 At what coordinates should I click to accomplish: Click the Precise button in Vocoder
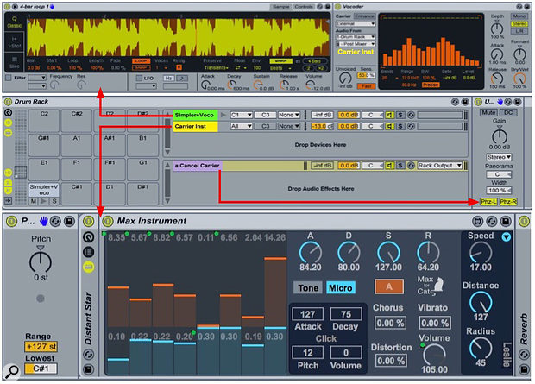(431, 85)
